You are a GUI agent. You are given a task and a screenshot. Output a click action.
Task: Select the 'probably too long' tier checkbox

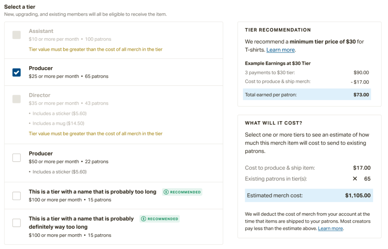tap(17, 196)
